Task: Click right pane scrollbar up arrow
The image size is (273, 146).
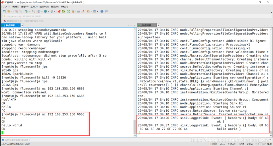Action: [271, 29]
